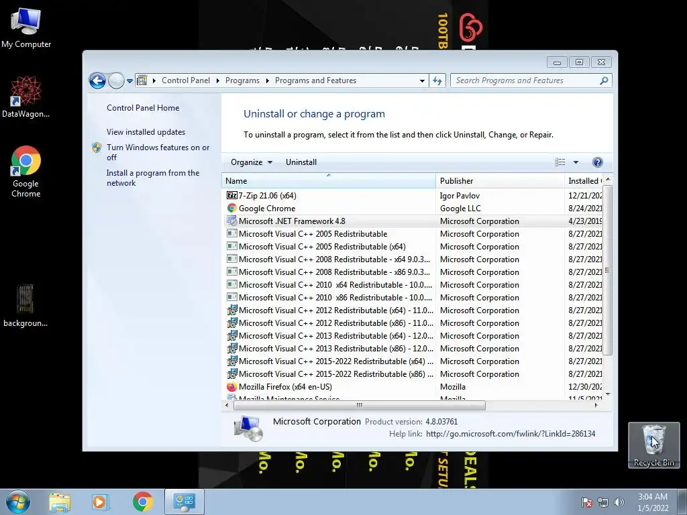Click the volume speaker tray icon
This screenshot has height=515, width=687.
click(x=619, y=502)
